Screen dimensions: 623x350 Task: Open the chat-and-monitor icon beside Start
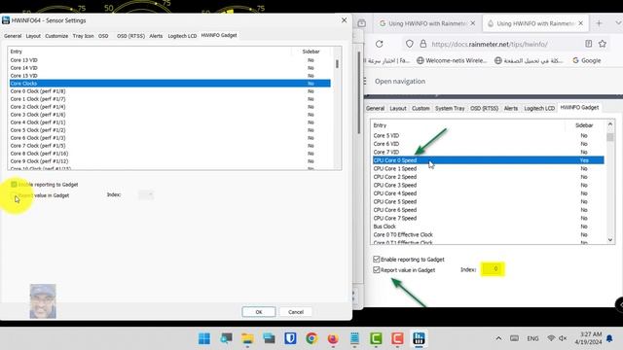[x=226, y=338]
